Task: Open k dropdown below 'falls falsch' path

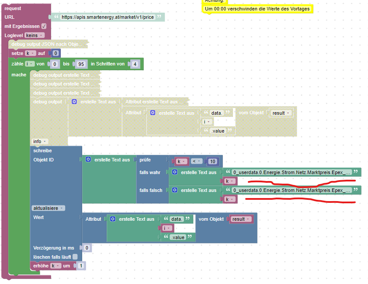Action: coord(230,199)
